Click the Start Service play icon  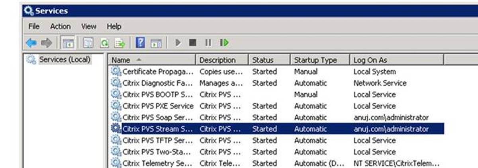(x=178, y=42)
